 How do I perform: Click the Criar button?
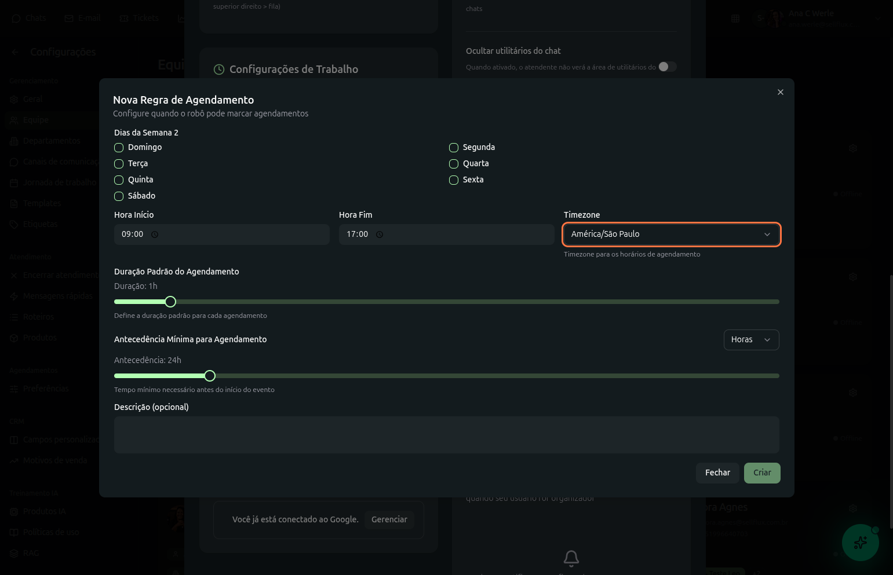pos(761,473)
